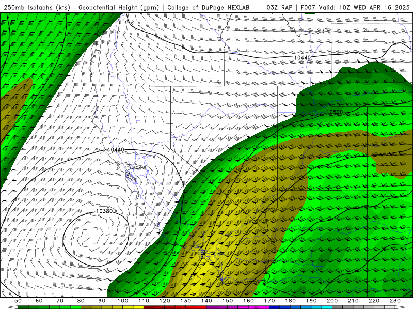Click the 210 value on the color scale
Image resolution: width=413 pixels, height=310 pixels.
click(353, 301)
